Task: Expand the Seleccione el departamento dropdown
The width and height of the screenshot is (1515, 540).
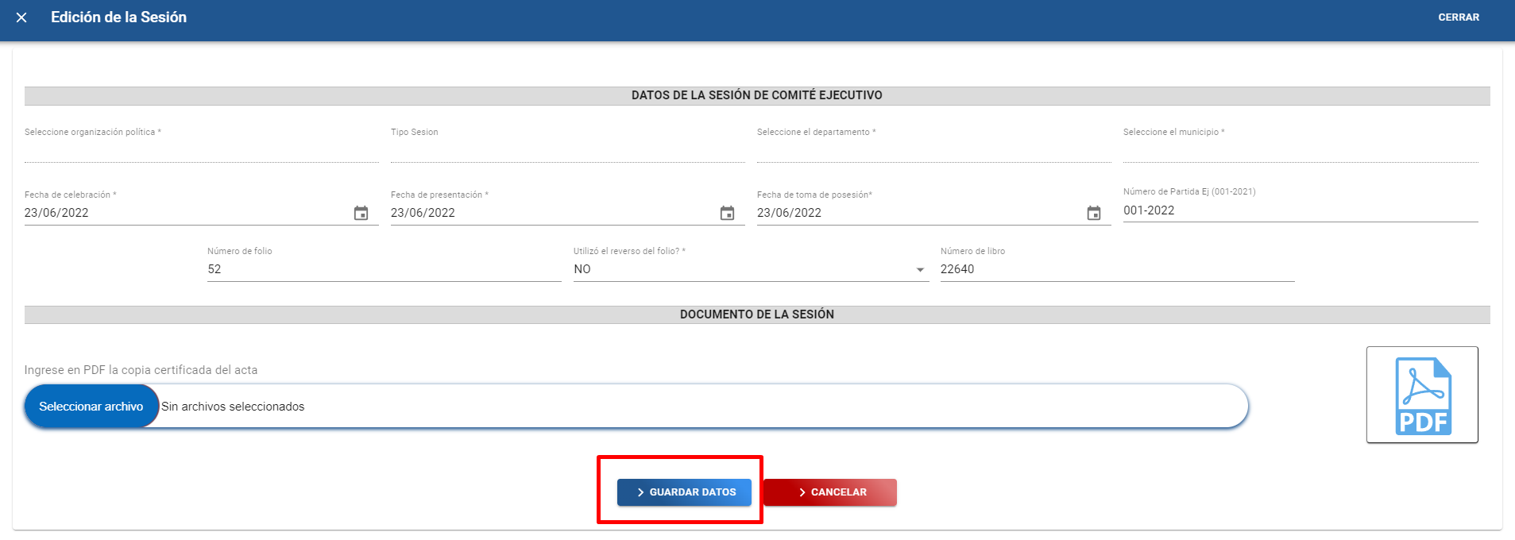Action: (933, 151)
